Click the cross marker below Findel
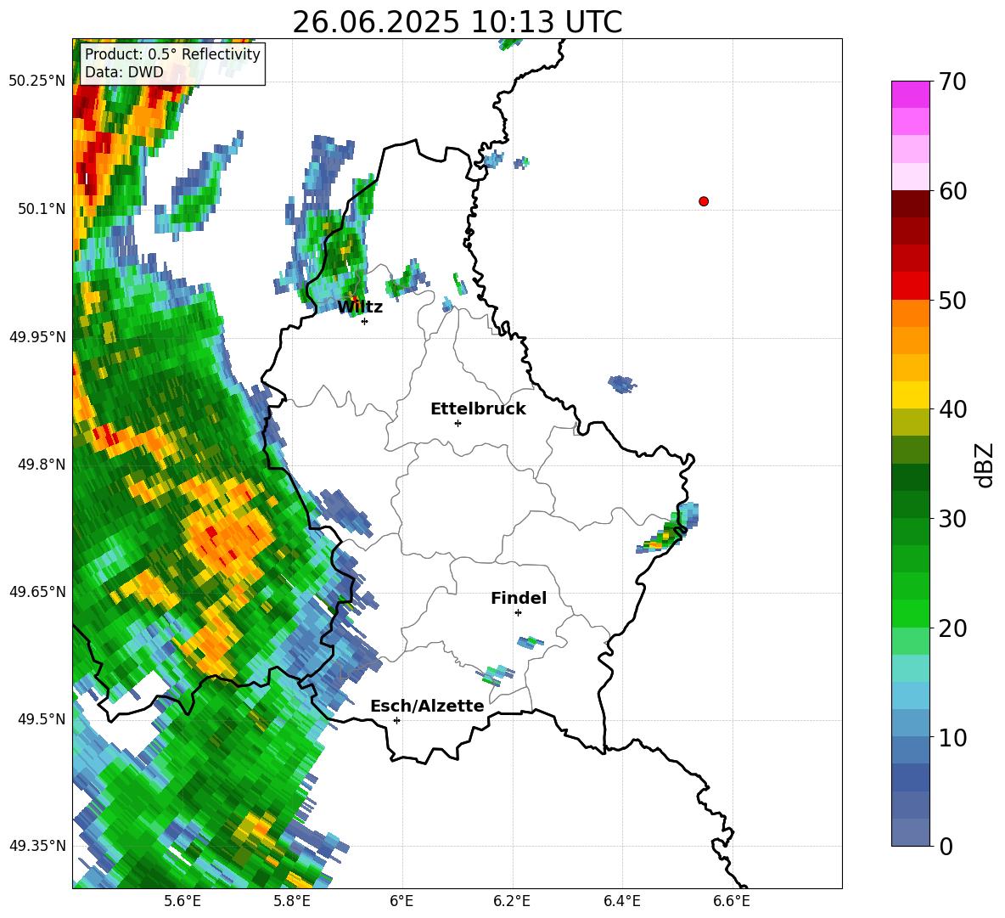 (518, 613)
